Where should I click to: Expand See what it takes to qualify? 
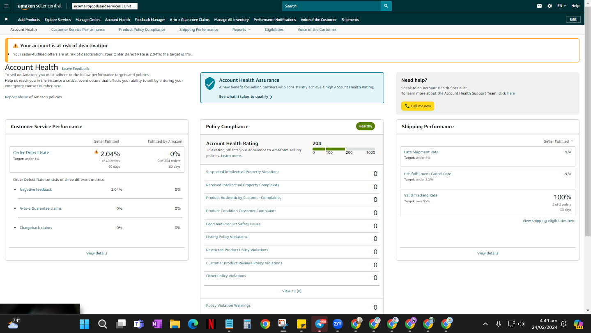(x=246, y=97)
